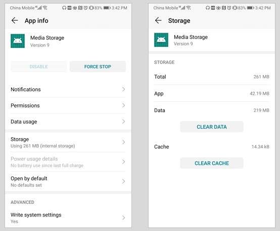The image size is (280, 231).
Task: Tap China Mobile carrier text on right screen
Action: pyautogui.click(x=166, y=8)
